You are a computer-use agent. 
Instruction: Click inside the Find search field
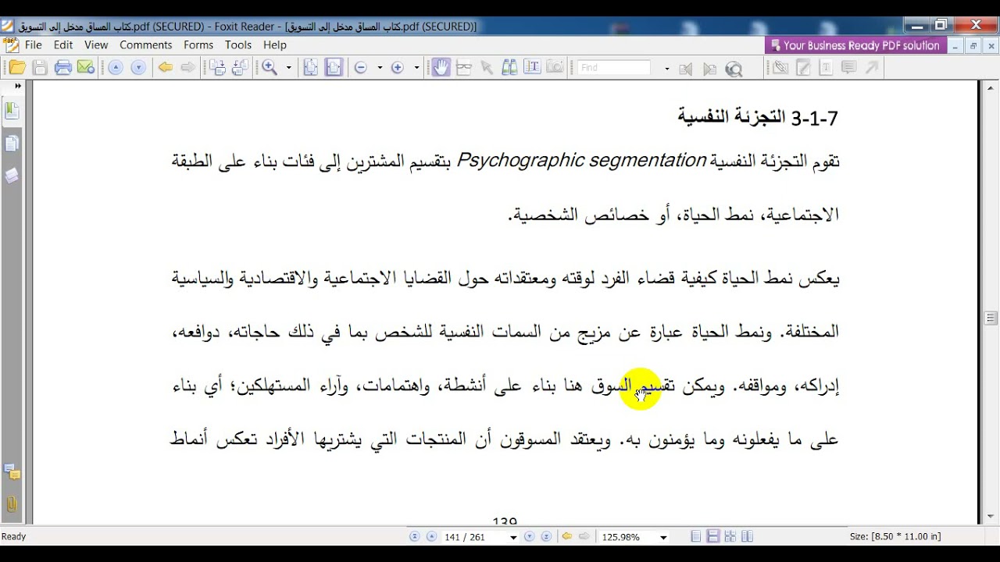point(615,68)
